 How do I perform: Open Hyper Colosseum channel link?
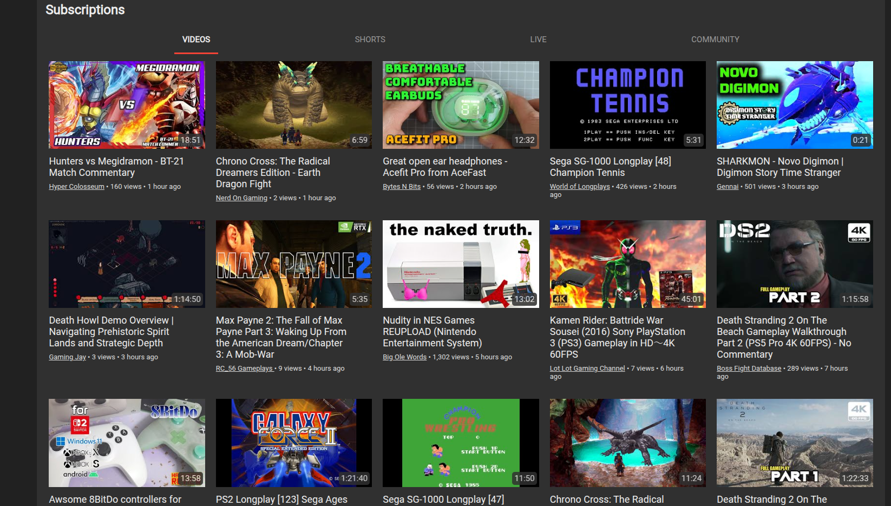tap(76, 187)
